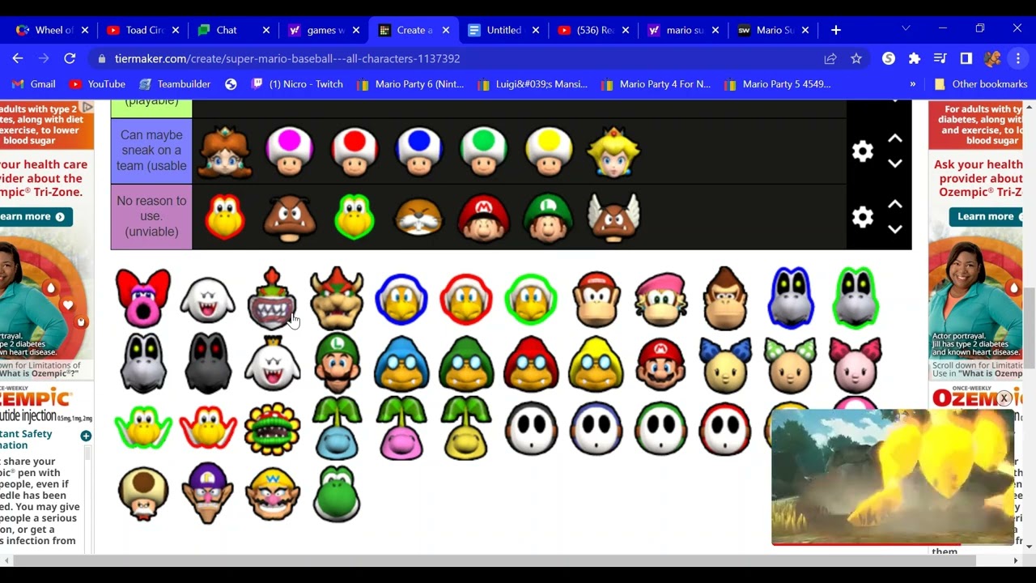
Task: Edit 'No reason to use (unviable)' tier label
Action: (x=151, y=216)
